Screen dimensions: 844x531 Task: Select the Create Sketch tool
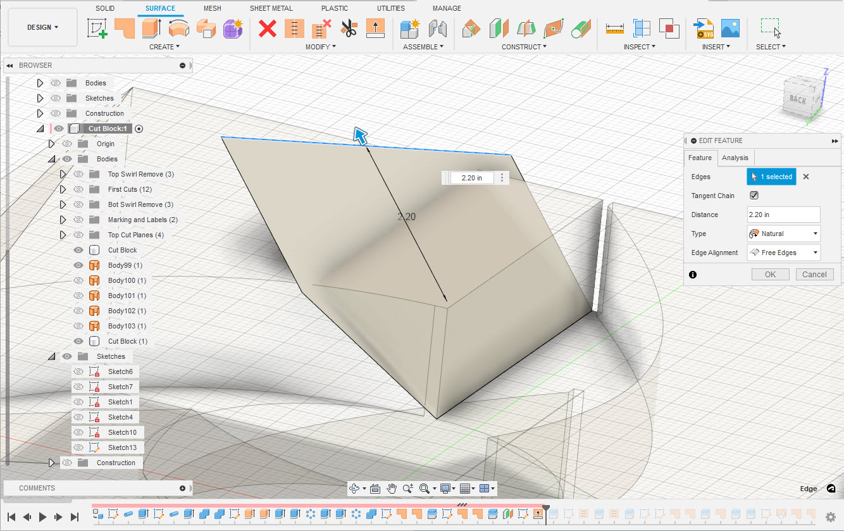97,28
